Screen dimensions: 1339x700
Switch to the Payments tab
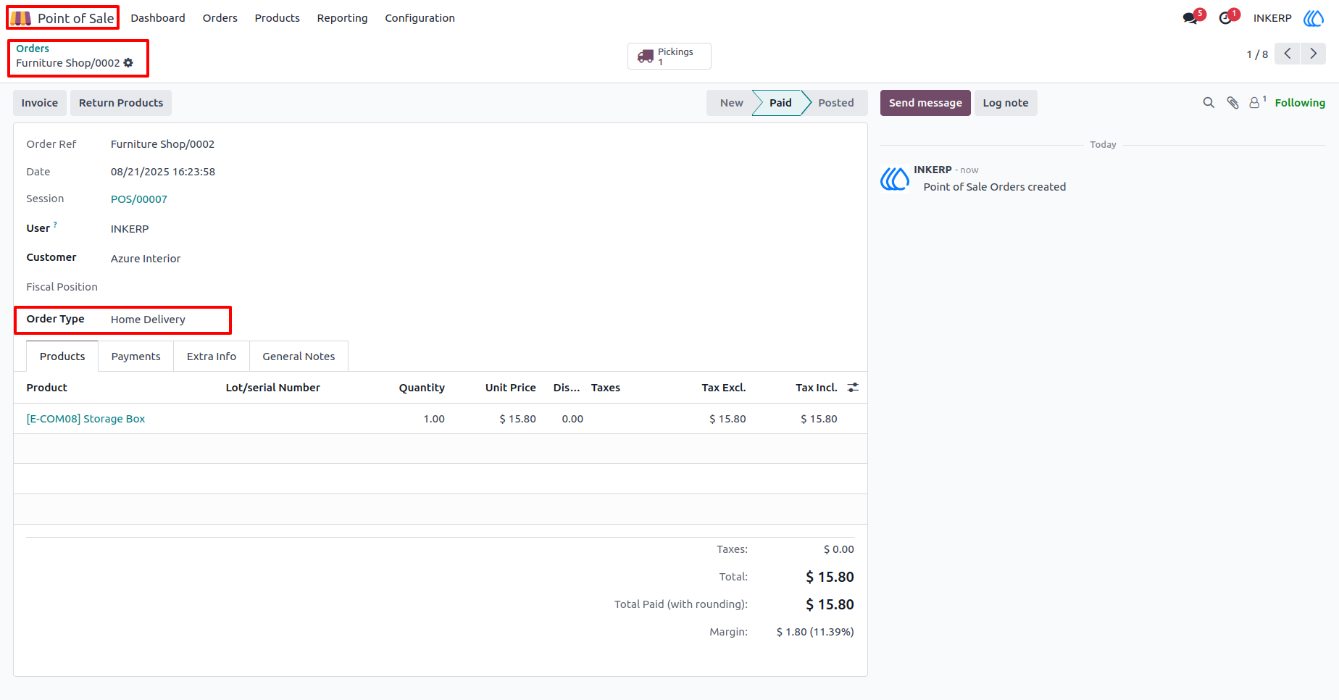tap(136, 357)
